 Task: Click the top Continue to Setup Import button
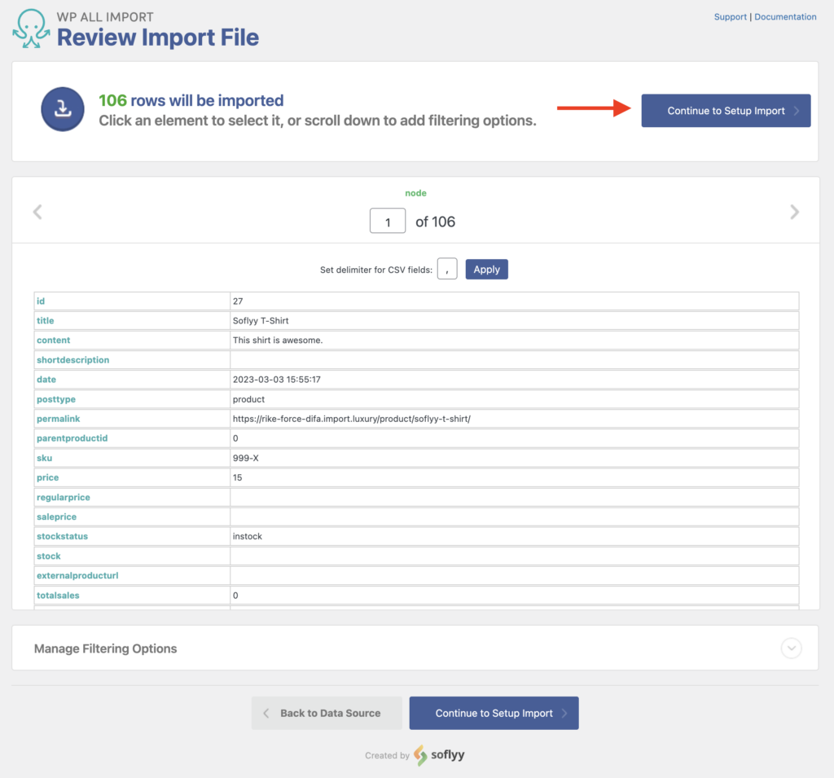725,111
